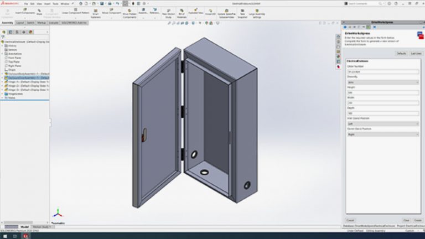Click the Print icon in top toolbar
This screenshot has height=239, width=425.
tap(110, 3)
